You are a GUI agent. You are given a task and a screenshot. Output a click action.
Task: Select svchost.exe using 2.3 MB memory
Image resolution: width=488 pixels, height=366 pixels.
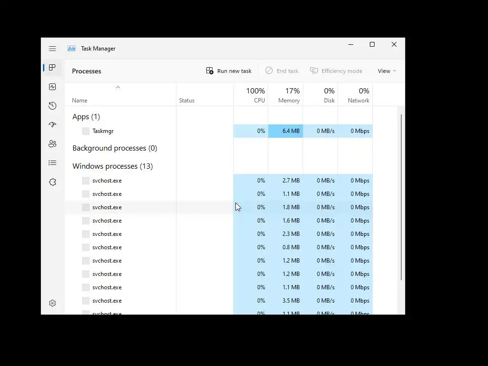click(x=218, y=234)
